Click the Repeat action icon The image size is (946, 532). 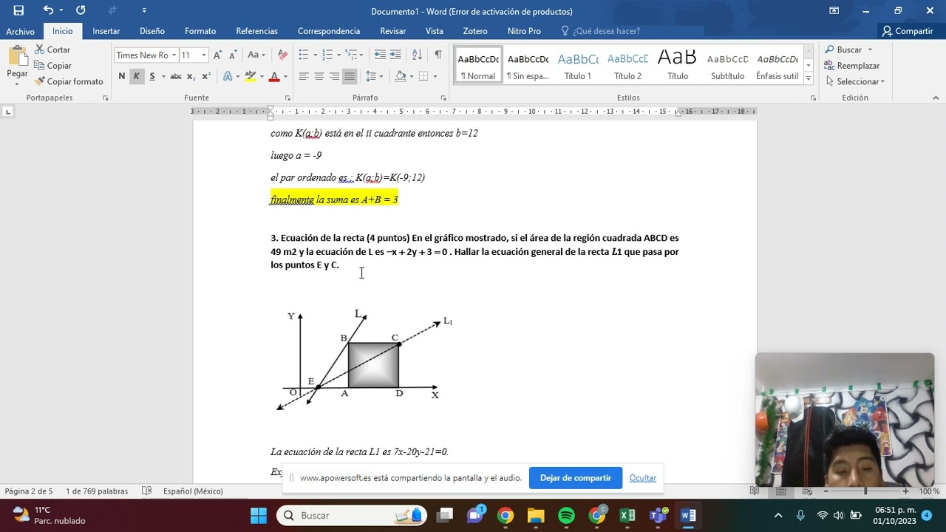pos(81,10)
